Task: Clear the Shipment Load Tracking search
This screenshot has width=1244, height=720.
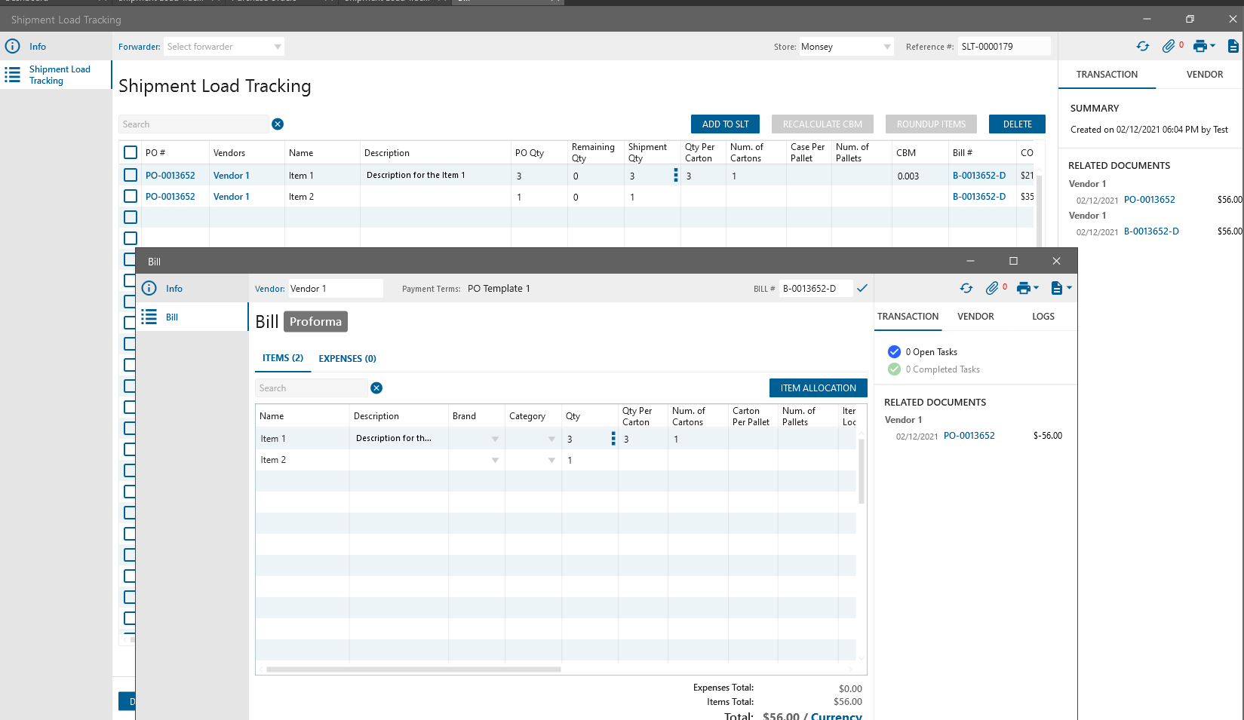Action: [278, 124]
